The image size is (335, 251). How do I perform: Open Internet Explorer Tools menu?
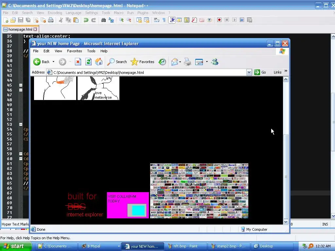(91, 51)
